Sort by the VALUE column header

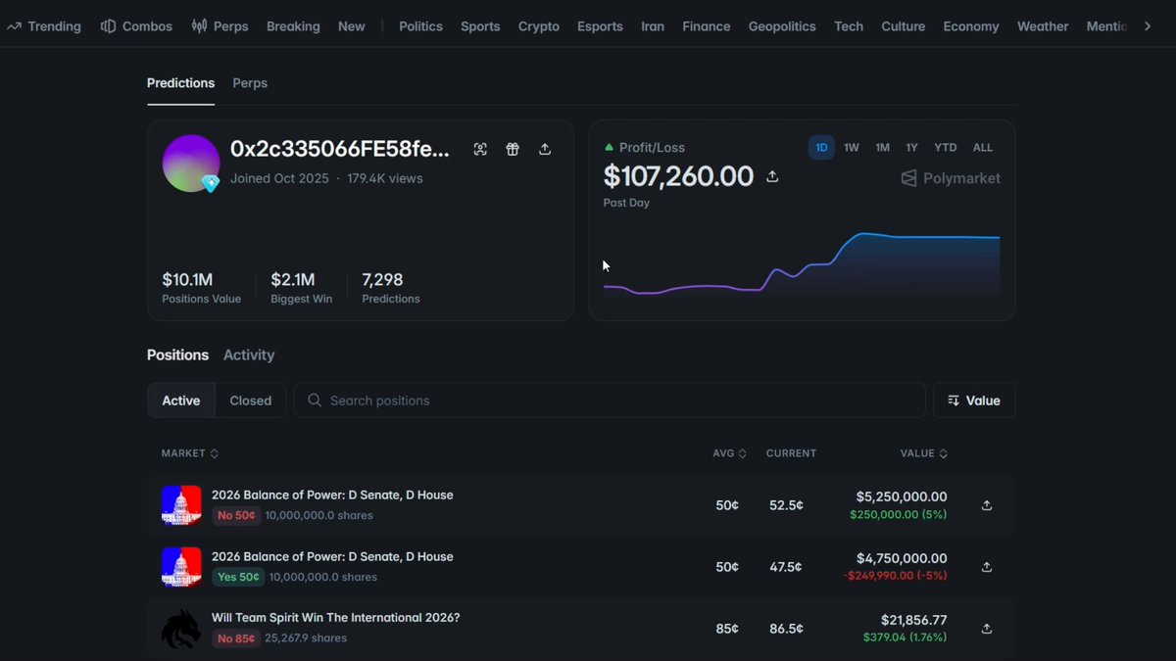pyautogui.click(x=924, y=453)
